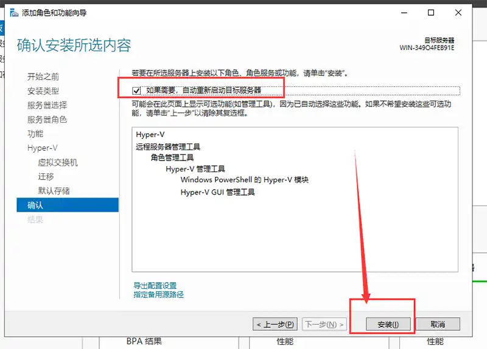Go to the 开始之前 step

pos(43,77)
